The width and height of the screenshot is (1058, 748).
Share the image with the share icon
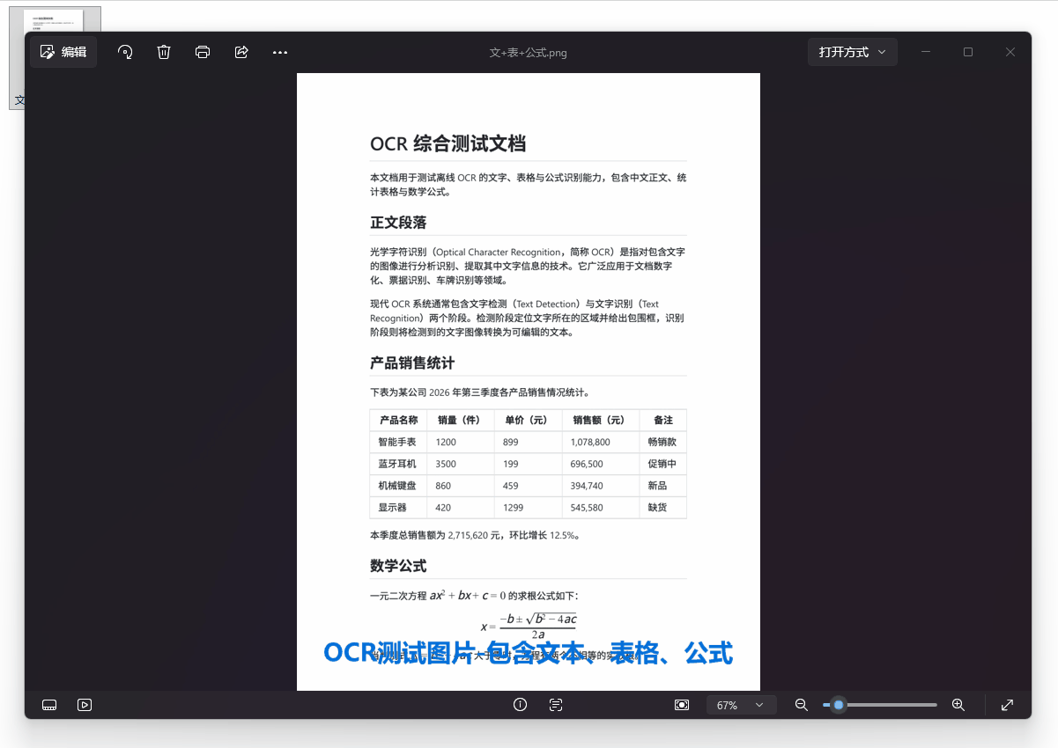coord(241,52)
